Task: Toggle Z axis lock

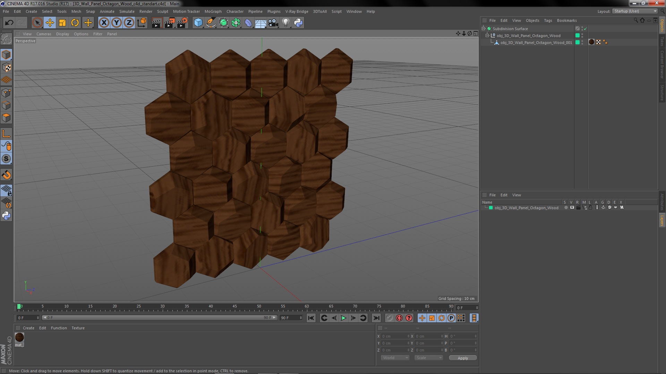Action: click(129, 23)
